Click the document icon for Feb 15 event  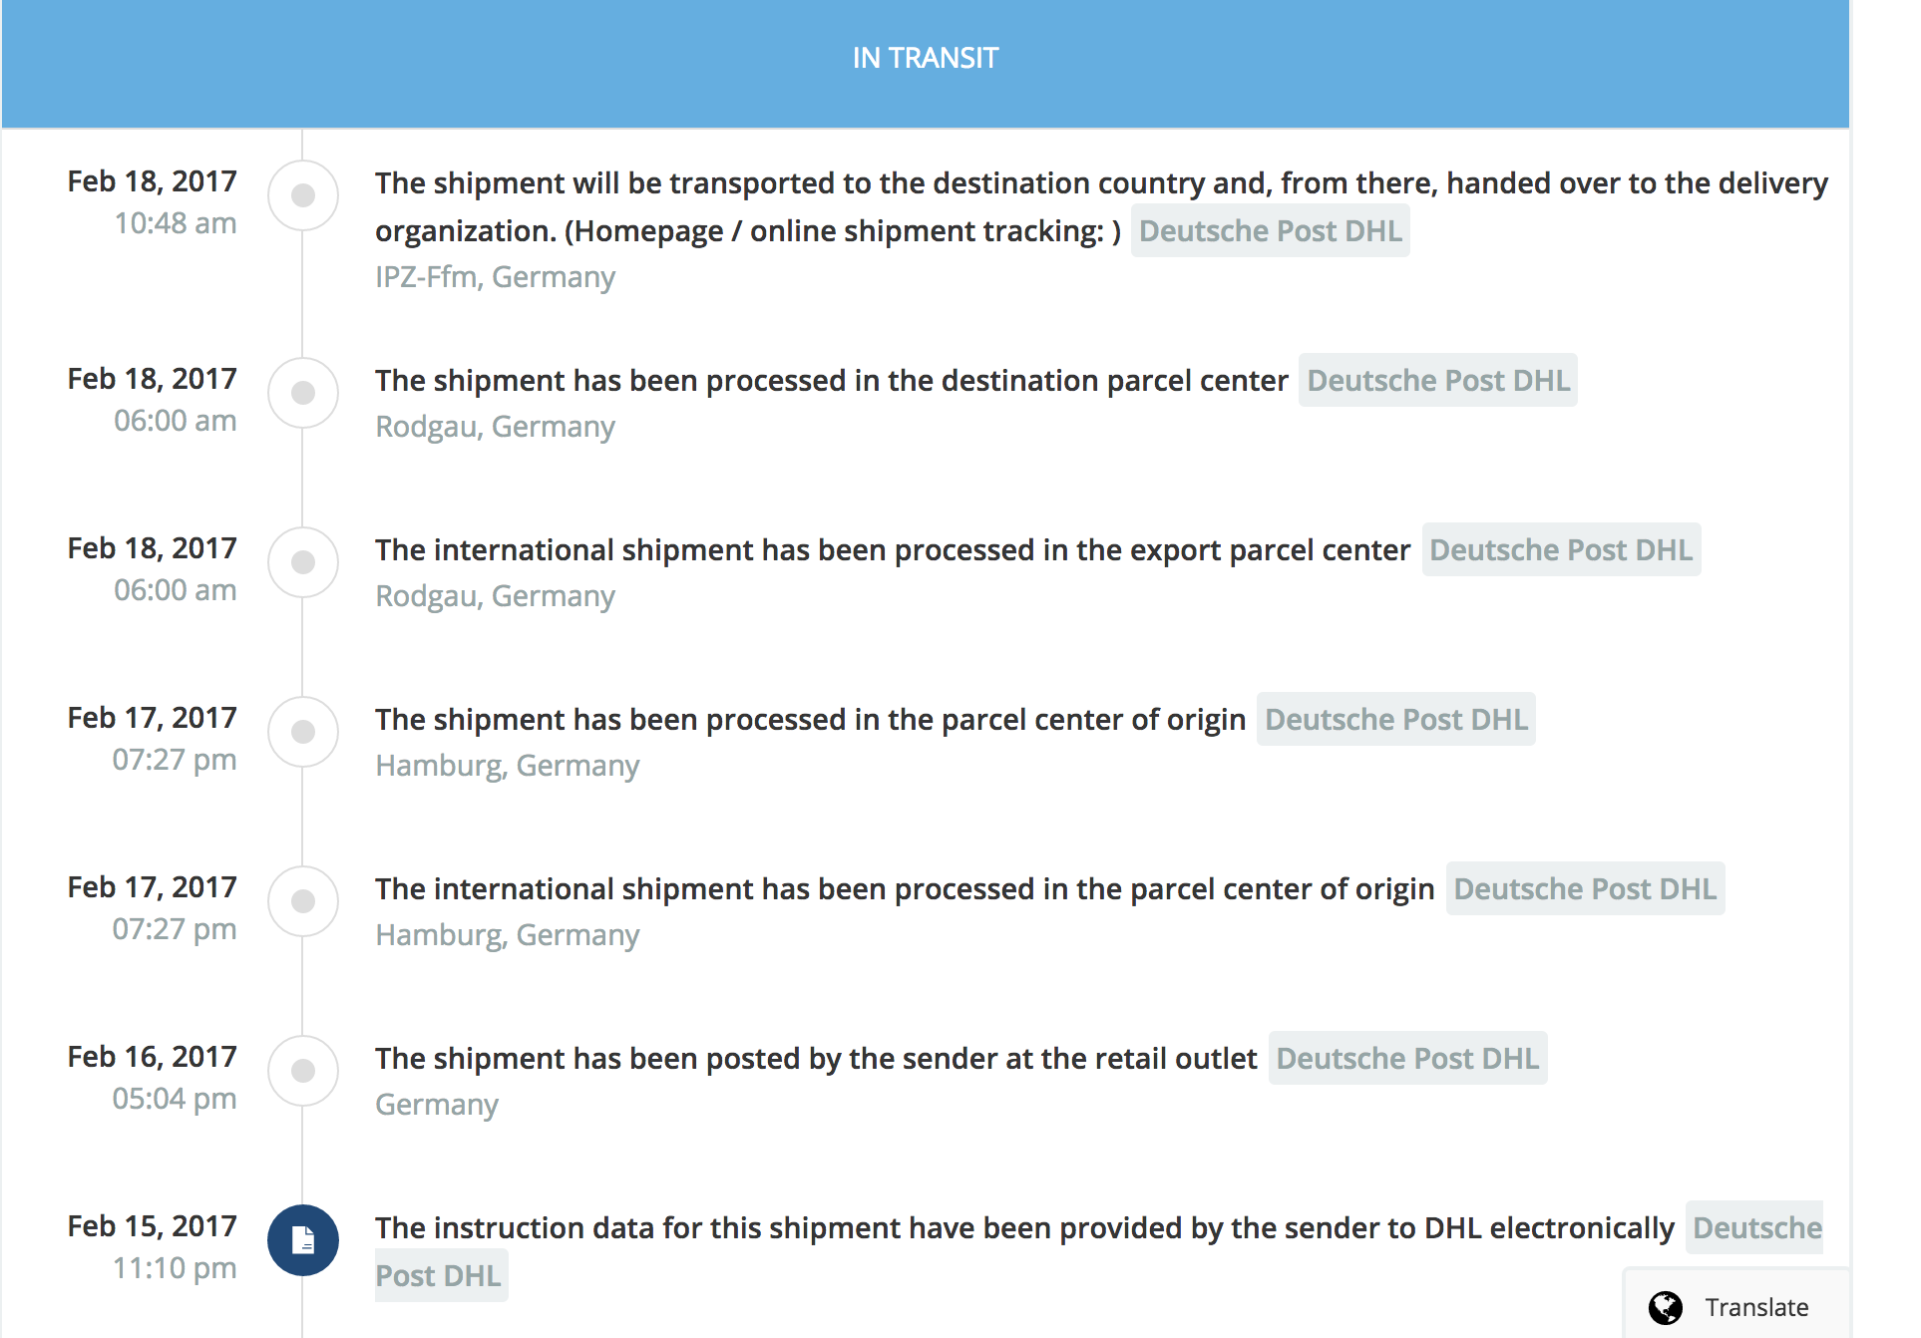pyautogui.click(x=303, y=1240)
